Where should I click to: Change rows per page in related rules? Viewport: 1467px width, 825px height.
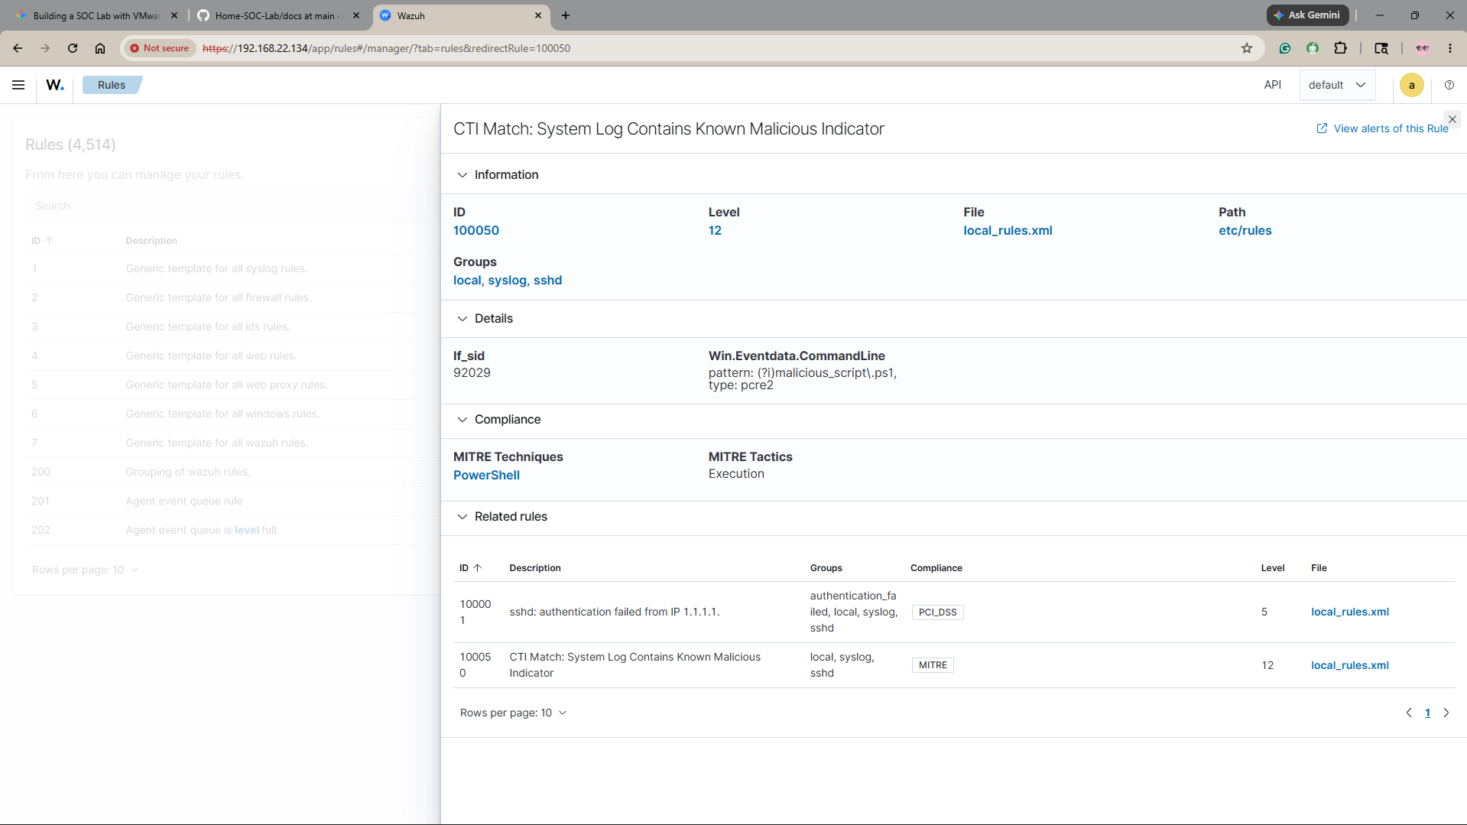[514, 713]
